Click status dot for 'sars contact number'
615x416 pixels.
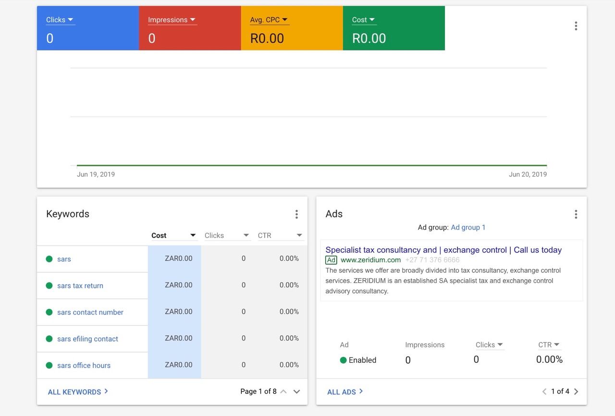coord(49,312)
